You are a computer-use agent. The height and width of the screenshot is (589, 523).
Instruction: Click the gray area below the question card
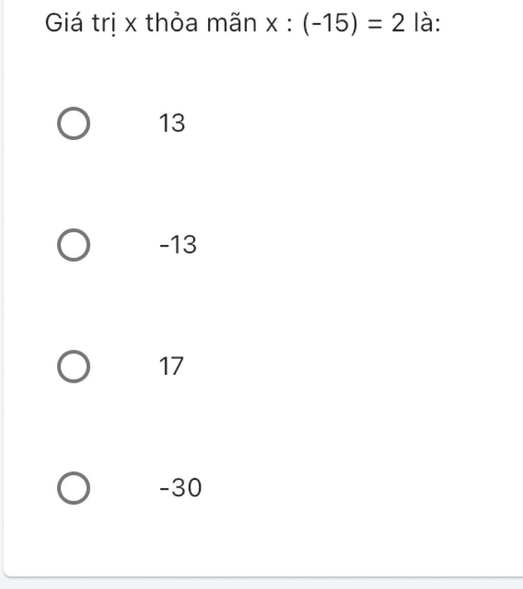[x=261, y=583]
